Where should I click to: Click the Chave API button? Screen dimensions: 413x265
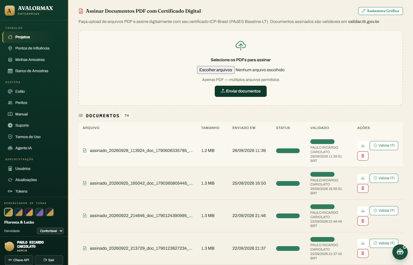pyautogui.click(x=19, y=260)
